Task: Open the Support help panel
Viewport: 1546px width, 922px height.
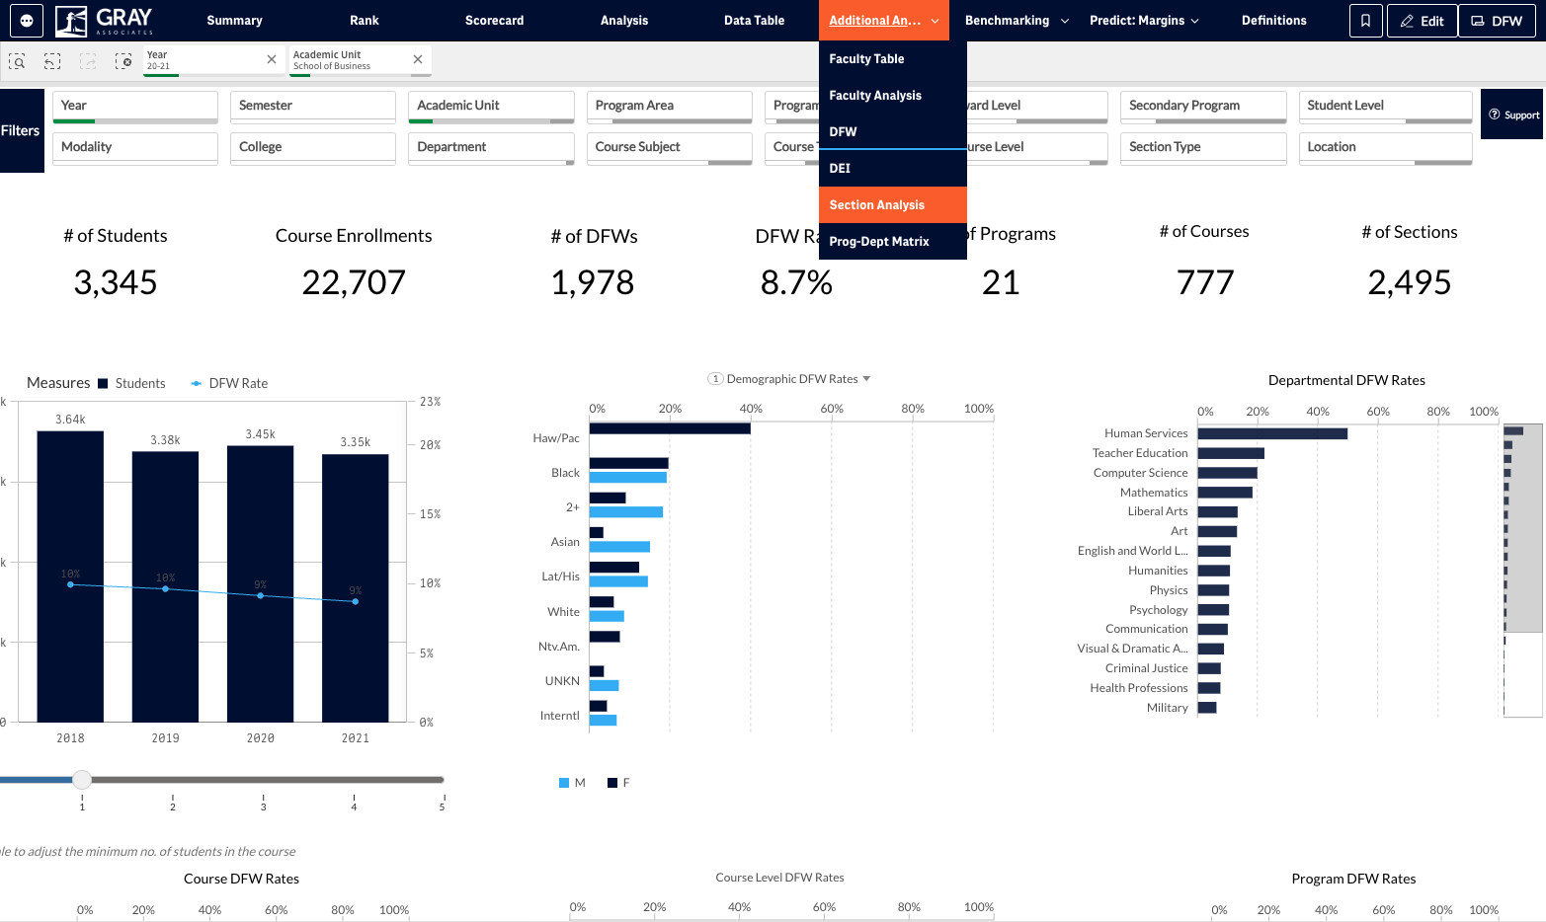Action: pyautogui.click(x=1513, y=115)
